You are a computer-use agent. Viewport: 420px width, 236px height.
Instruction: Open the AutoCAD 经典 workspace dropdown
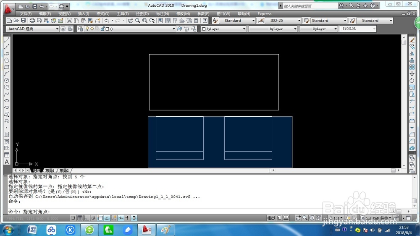click(x=57, y=29)
